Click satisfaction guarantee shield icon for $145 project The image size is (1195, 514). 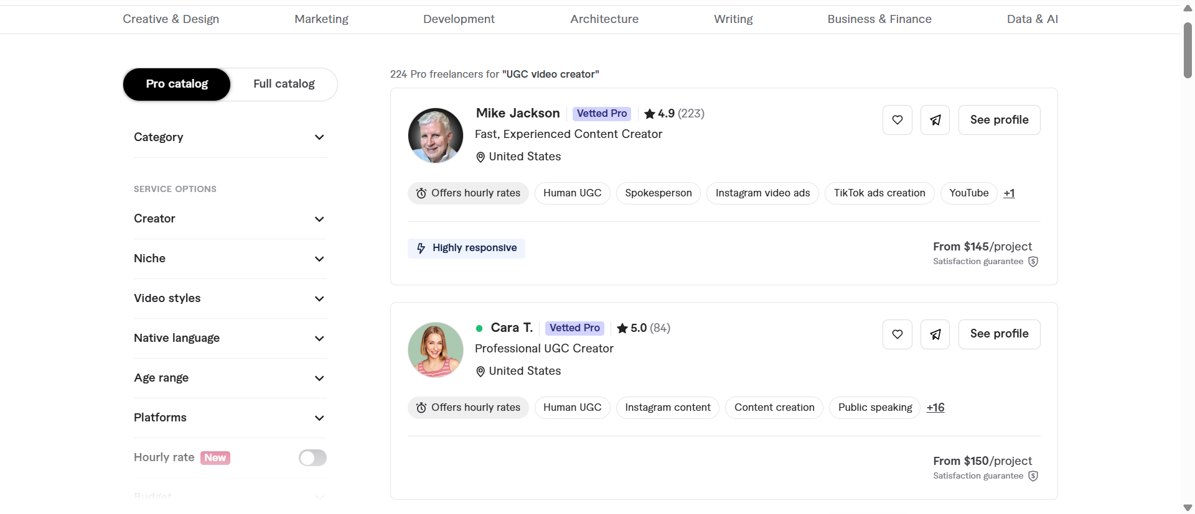point(1033,262)
